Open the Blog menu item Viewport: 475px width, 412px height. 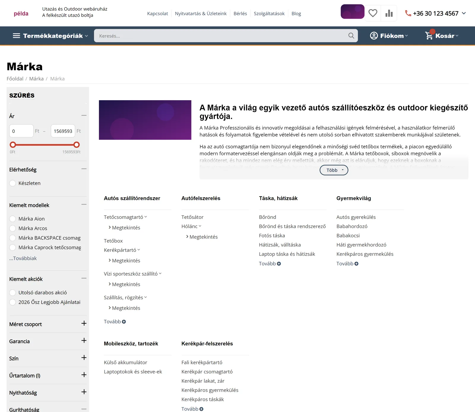point(296,14)
